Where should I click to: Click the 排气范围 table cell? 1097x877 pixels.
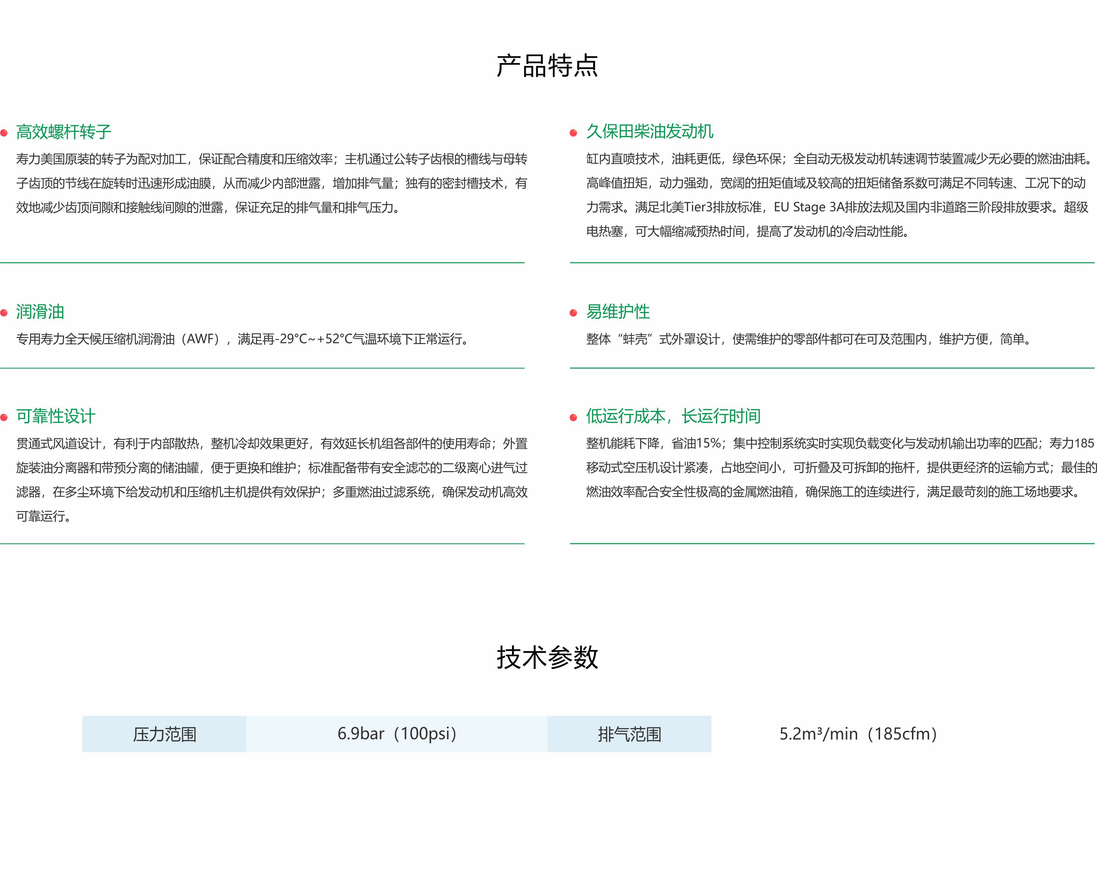pos(629,734)
